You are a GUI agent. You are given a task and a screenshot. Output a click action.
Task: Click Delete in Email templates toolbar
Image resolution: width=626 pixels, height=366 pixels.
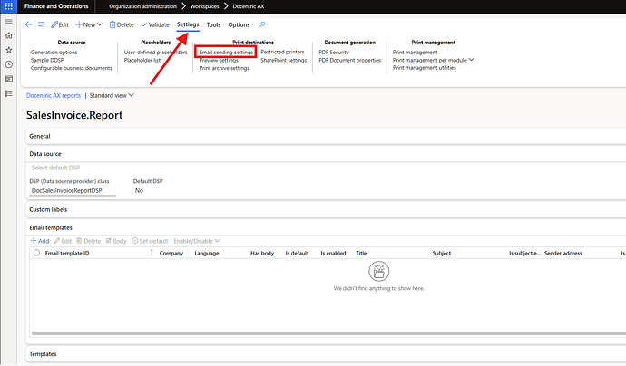tap(89, 241)
